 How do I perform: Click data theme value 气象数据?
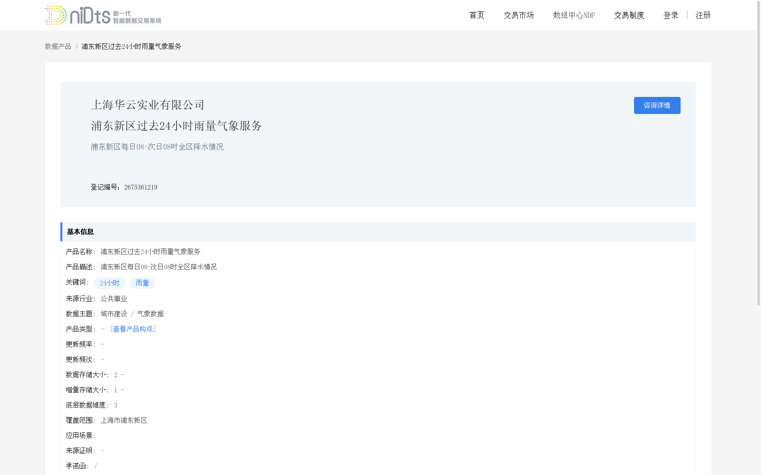[x=150, y=313]
